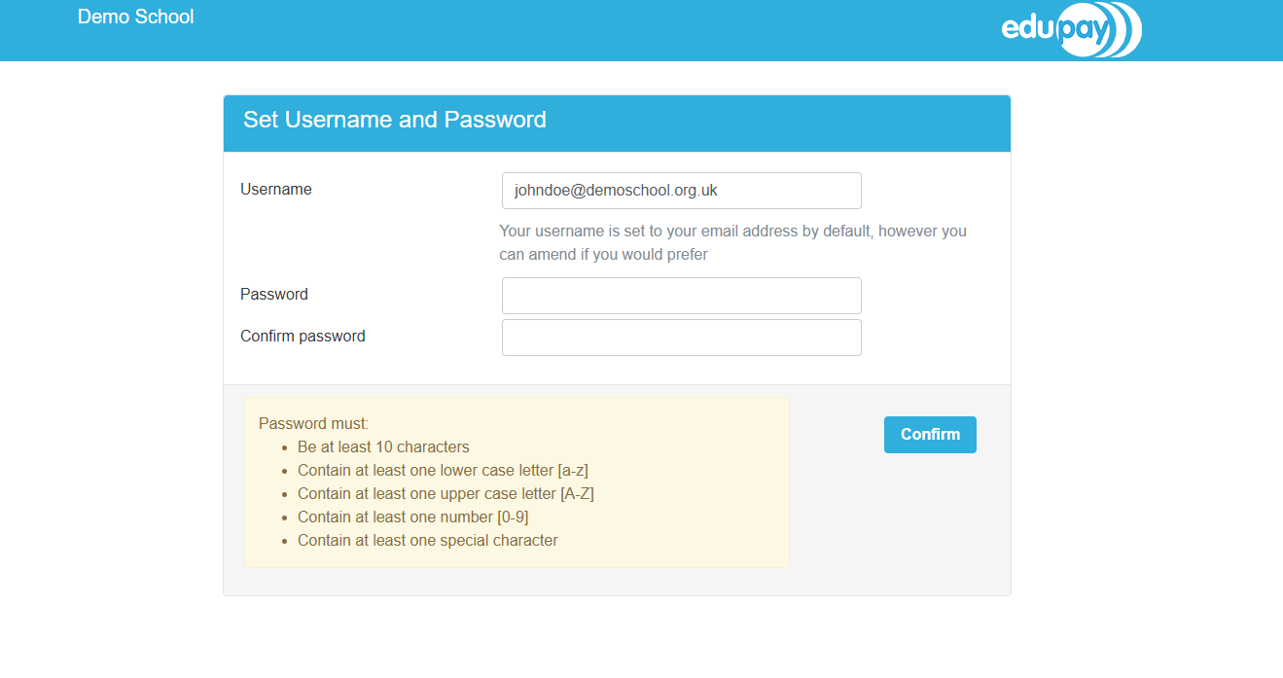Click the 'Password must:' heading text
1283x678 pixels.
[x=314, y=424]
